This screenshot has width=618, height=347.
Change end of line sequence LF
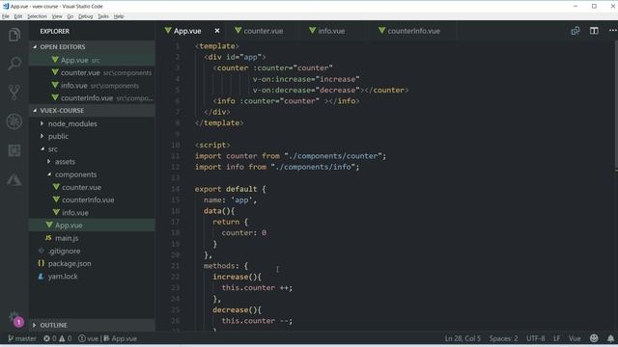[557, 338]
